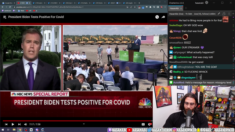Go to previous video in playlist
This screenshot has height=132, width=235.
pos(6,124)
